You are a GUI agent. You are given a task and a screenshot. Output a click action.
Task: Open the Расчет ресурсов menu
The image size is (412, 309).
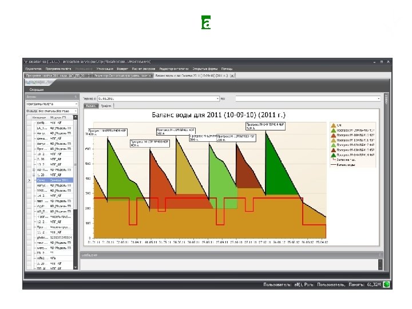point(144,69)
